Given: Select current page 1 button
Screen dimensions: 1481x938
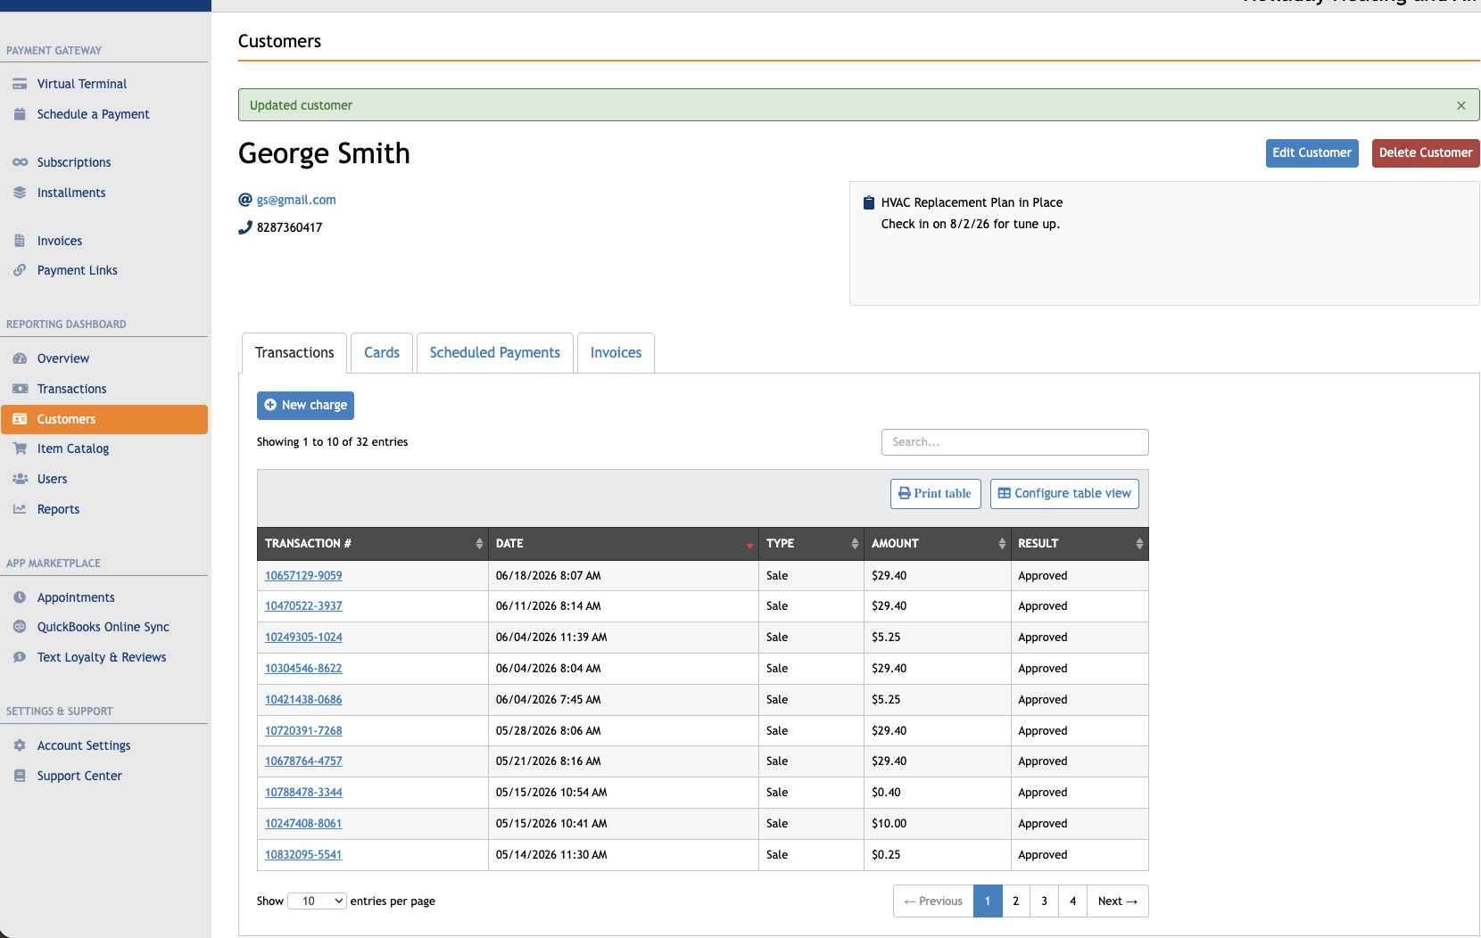Looking at the screenshot, I should click(x=988, y=901).
